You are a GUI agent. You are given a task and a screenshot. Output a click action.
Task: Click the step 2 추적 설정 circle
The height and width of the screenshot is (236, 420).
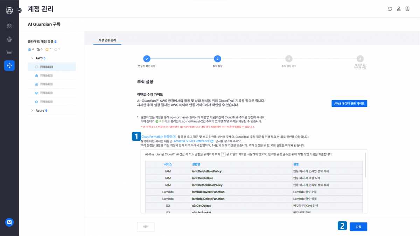point(217,59)
